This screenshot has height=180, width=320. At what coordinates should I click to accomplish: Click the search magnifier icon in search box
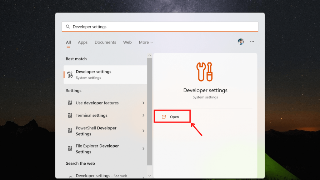[x=68, y=27]
